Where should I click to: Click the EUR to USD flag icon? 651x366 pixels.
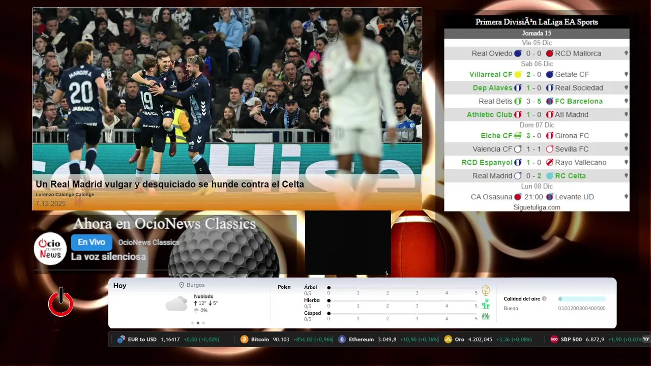coord(121,339)
